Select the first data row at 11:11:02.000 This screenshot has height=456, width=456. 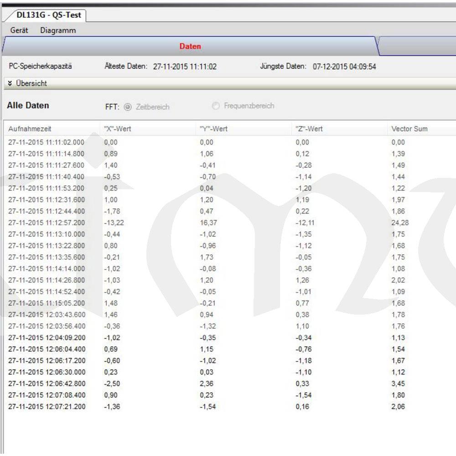tap(46, 142)
